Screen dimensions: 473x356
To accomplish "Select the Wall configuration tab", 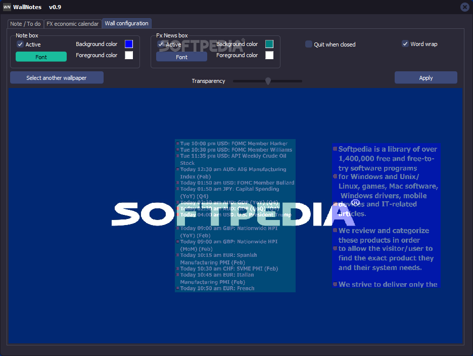I will pos(127,24).
